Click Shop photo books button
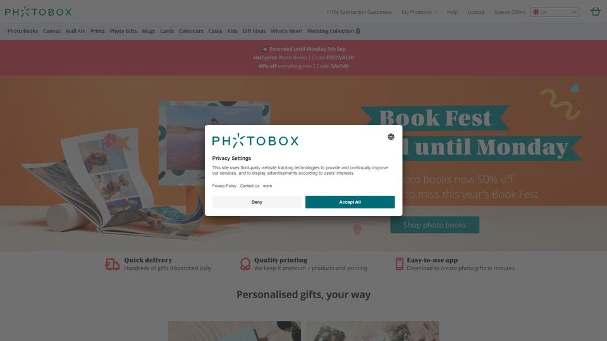Screen dimensions: 607x341 435,225
